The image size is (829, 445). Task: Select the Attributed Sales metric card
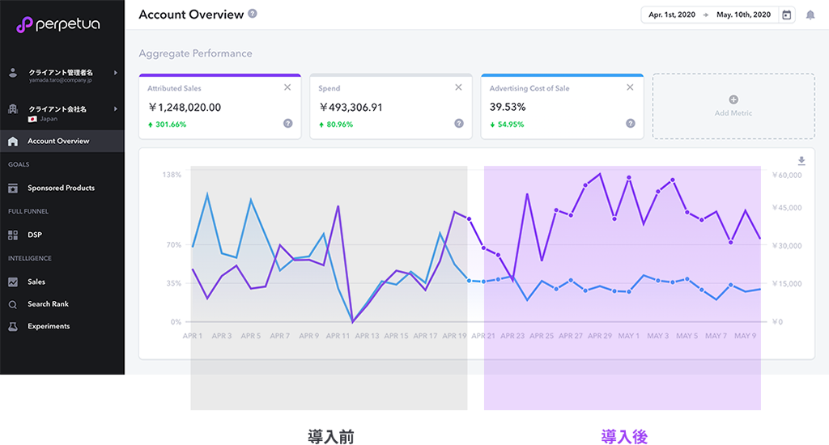(x=220, y=106)
